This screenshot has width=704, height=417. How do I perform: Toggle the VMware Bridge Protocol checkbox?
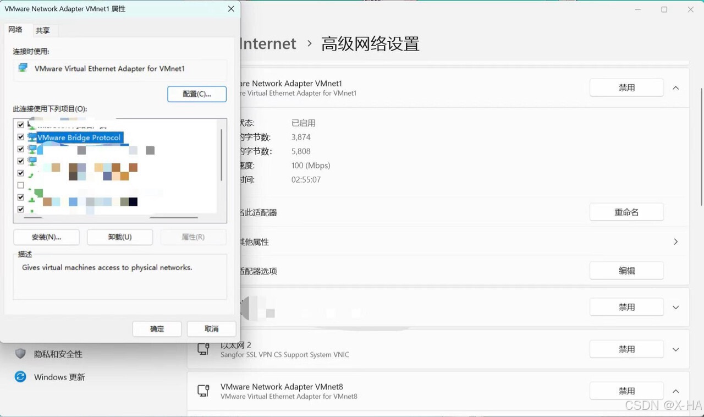tap(21, 137)
